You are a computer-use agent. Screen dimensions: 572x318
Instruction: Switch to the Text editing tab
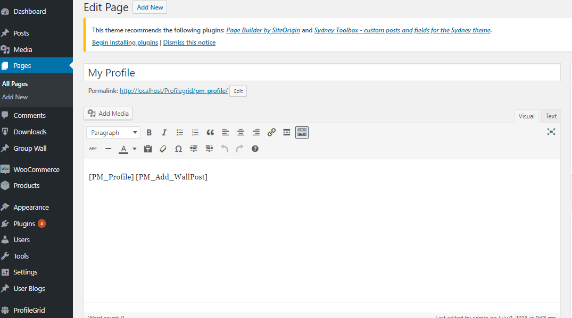[x=550, y=116]
